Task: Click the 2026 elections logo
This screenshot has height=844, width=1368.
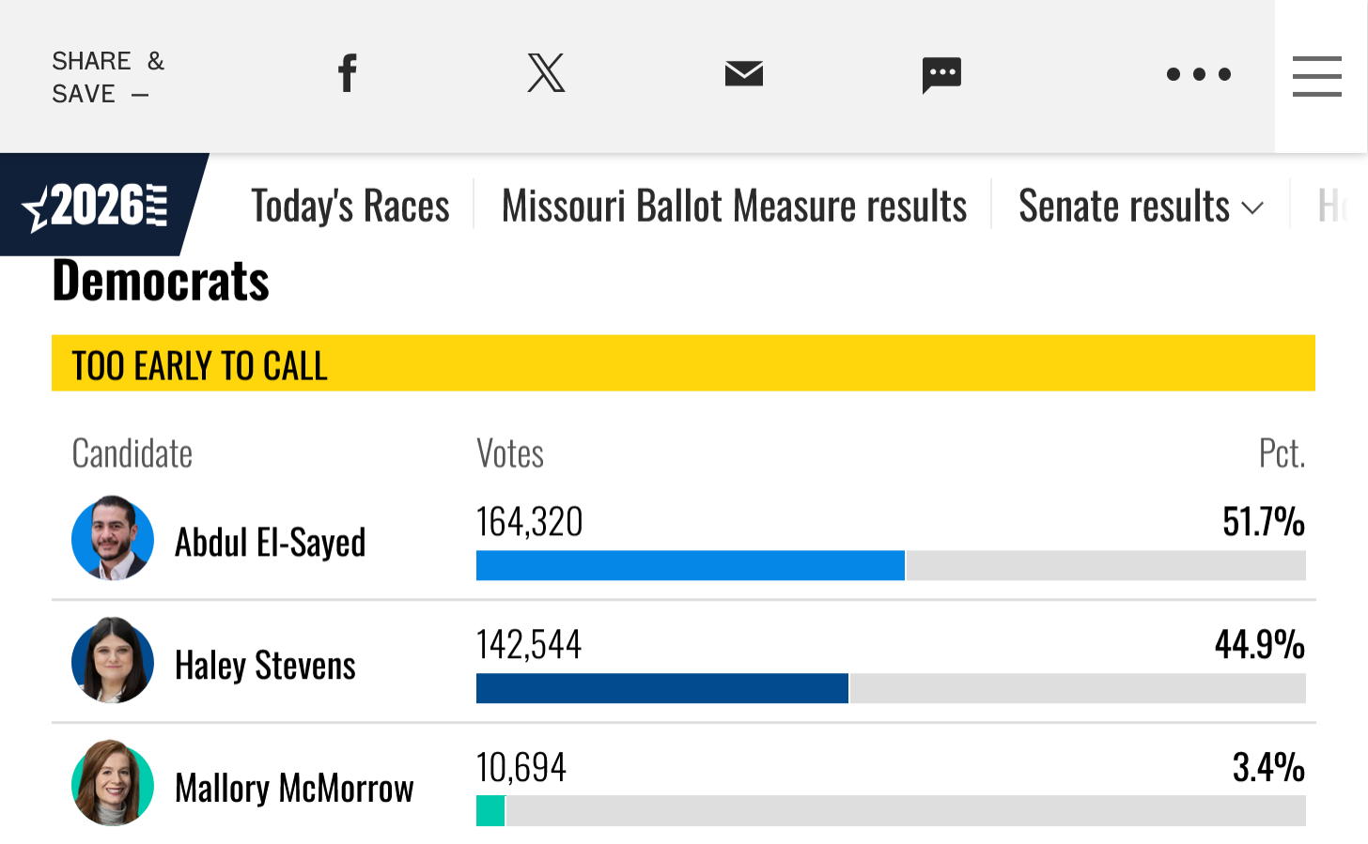Action: coord(97,206)
